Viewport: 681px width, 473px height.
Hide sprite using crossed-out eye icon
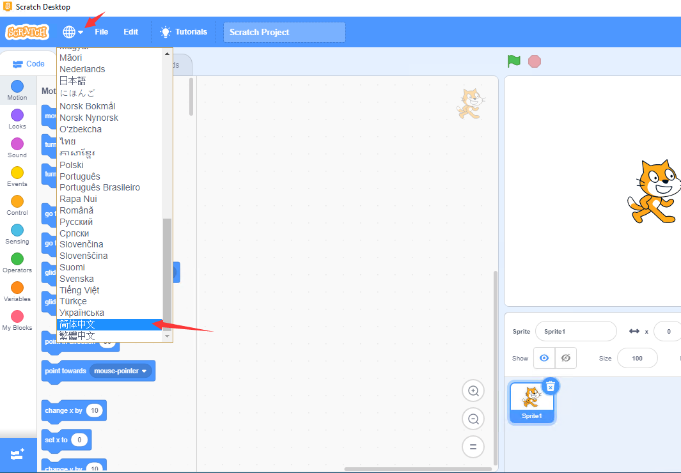pos(566,359)
